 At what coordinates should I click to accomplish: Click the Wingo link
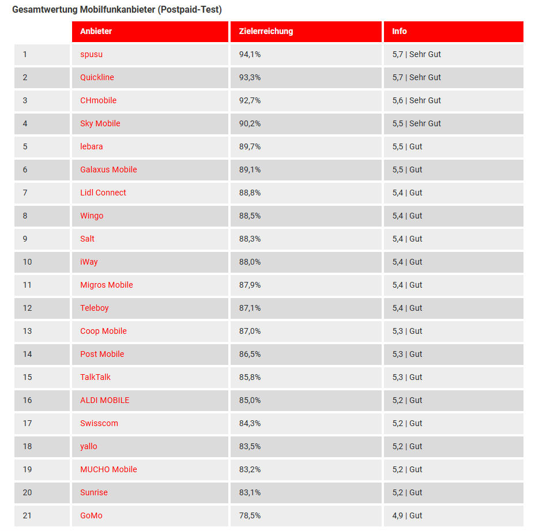[92, 216]
